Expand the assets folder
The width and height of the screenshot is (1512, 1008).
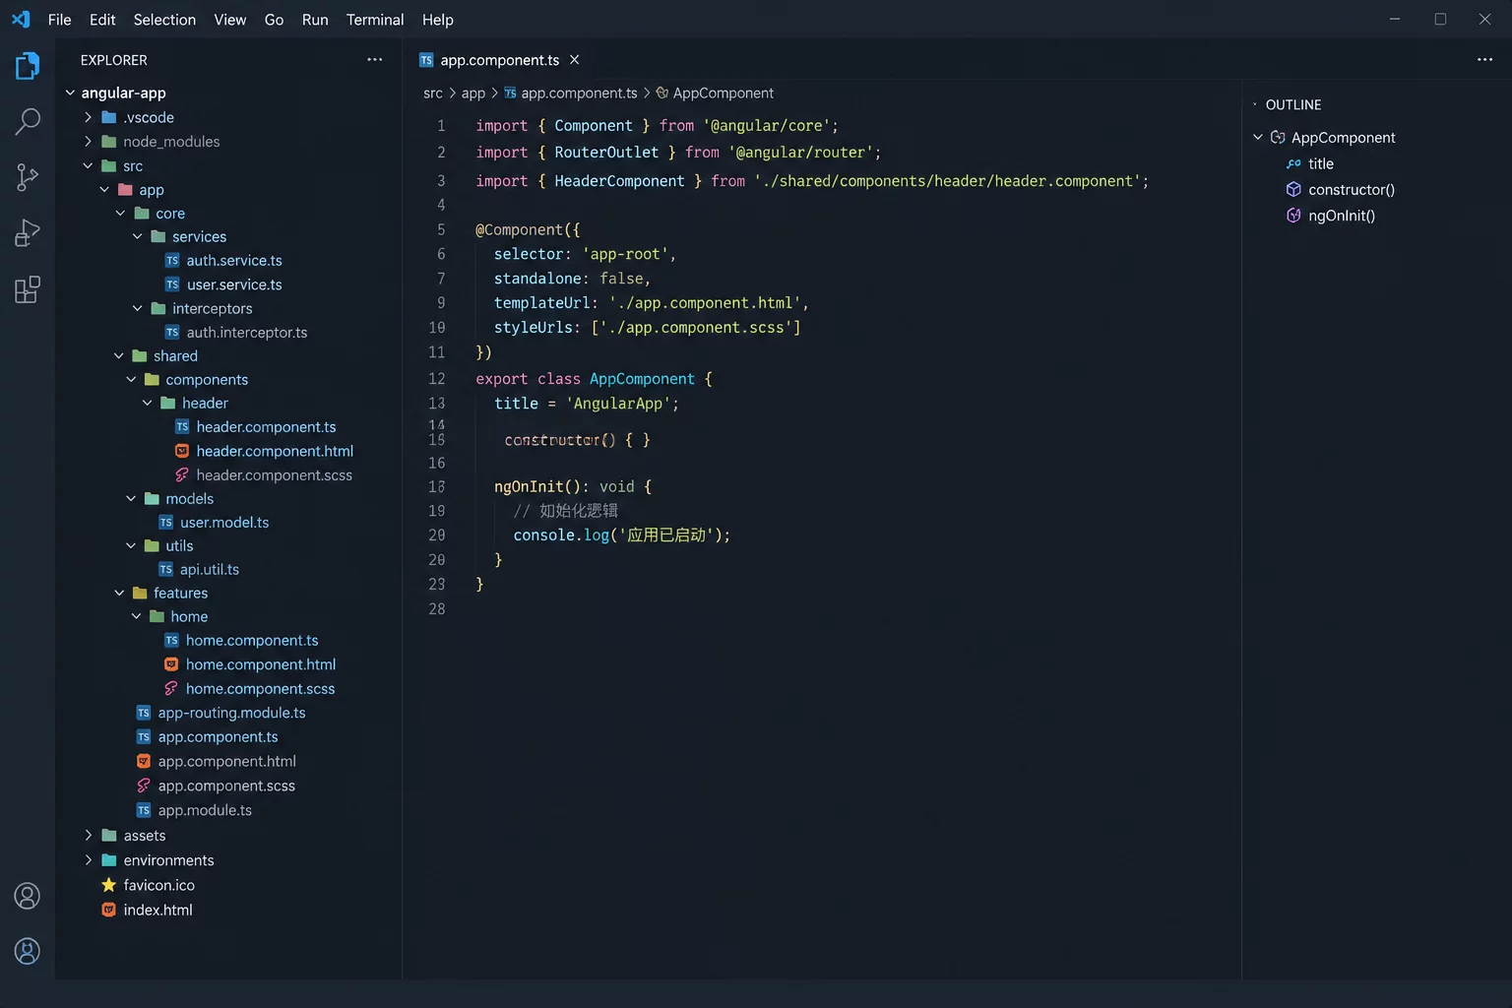point(89,836)
